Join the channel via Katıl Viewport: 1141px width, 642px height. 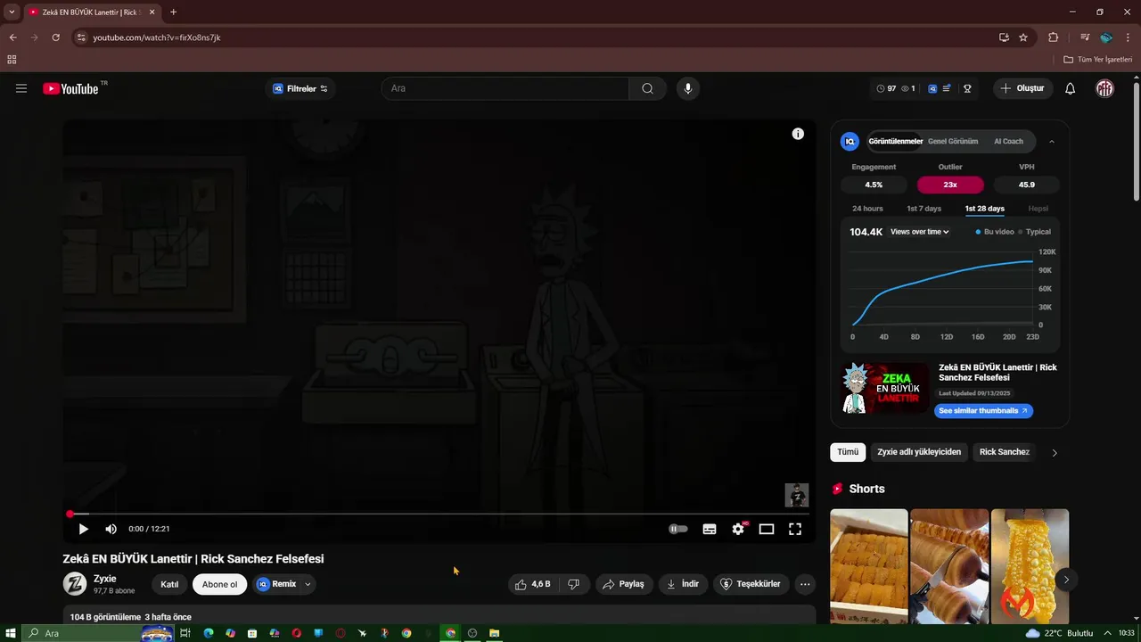coord(169,584)
